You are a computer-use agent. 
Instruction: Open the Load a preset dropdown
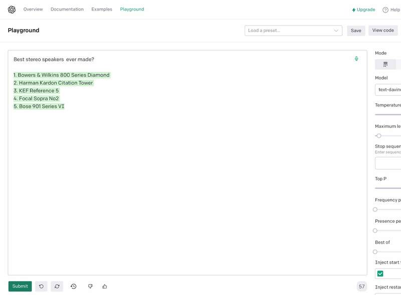tap(293, 31)
